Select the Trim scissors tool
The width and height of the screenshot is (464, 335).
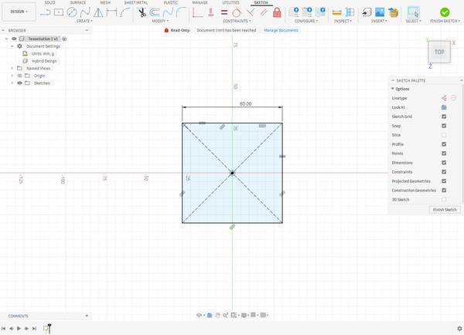coord(142,12)
